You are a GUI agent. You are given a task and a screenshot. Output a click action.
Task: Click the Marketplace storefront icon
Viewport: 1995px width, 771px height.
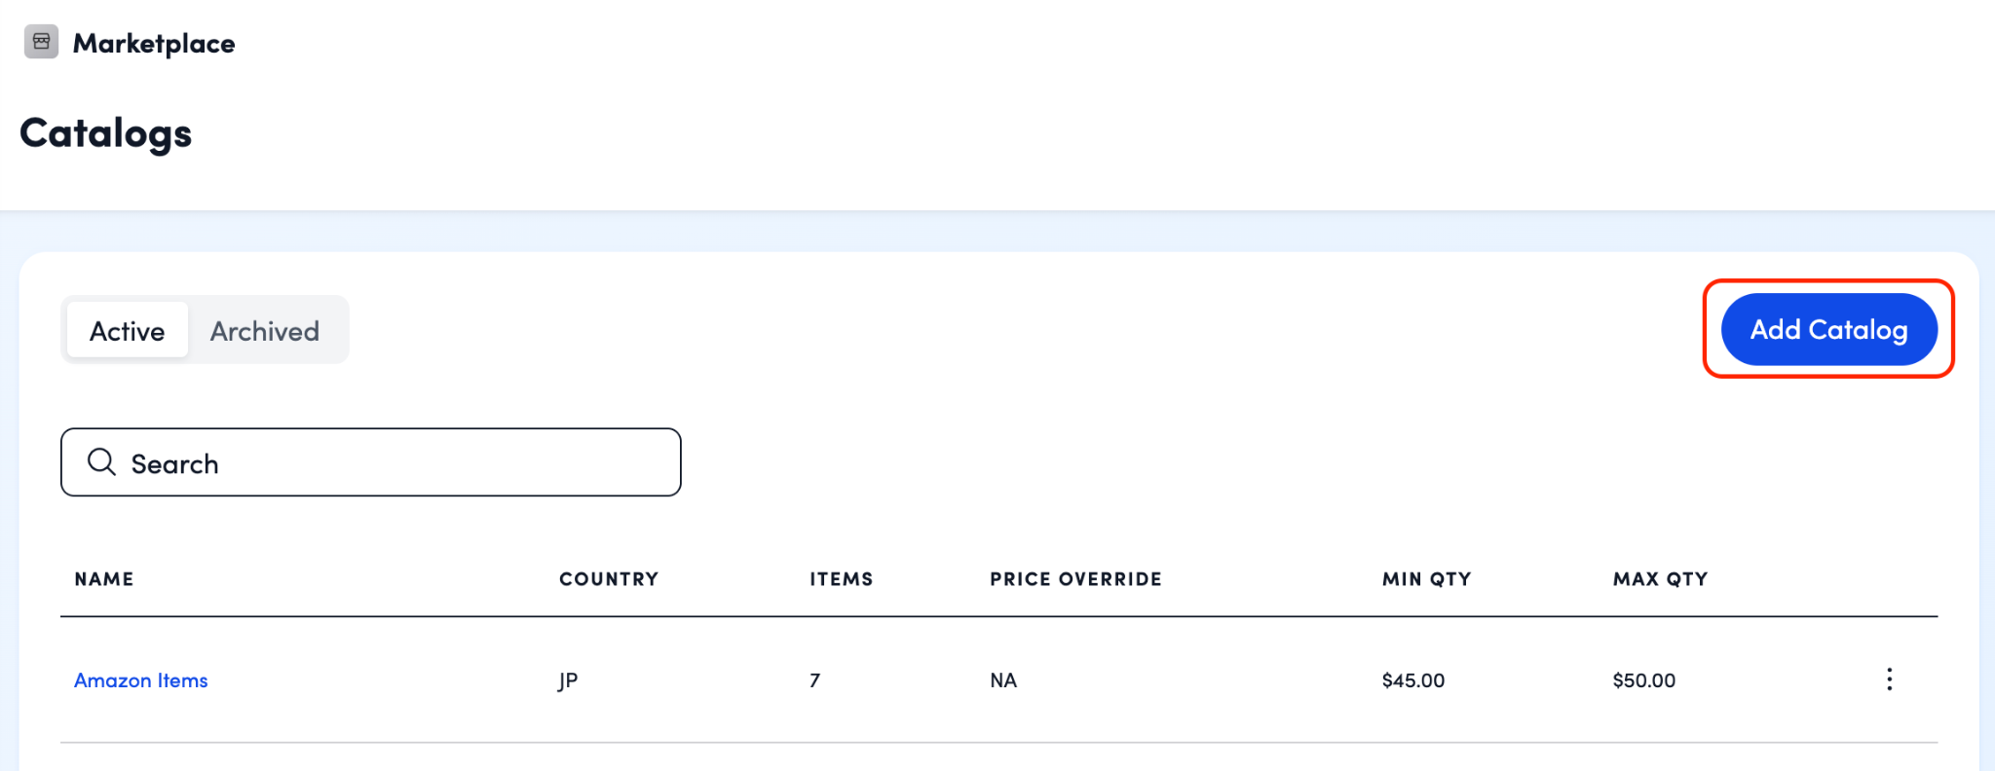(41, 42)
